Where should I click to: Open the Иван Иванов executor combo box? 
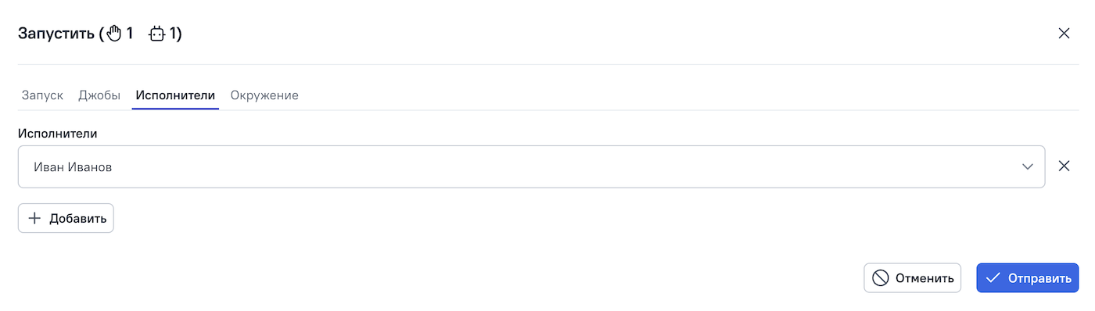click(531, 166)
